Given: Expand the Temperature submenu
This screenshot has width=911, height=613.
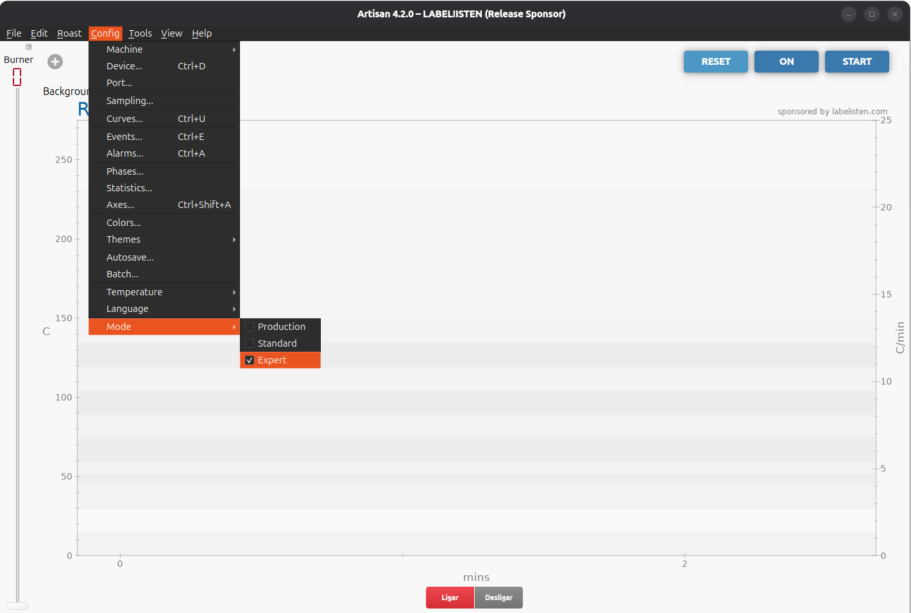Looking at the screenshot, I should (164, 292).
